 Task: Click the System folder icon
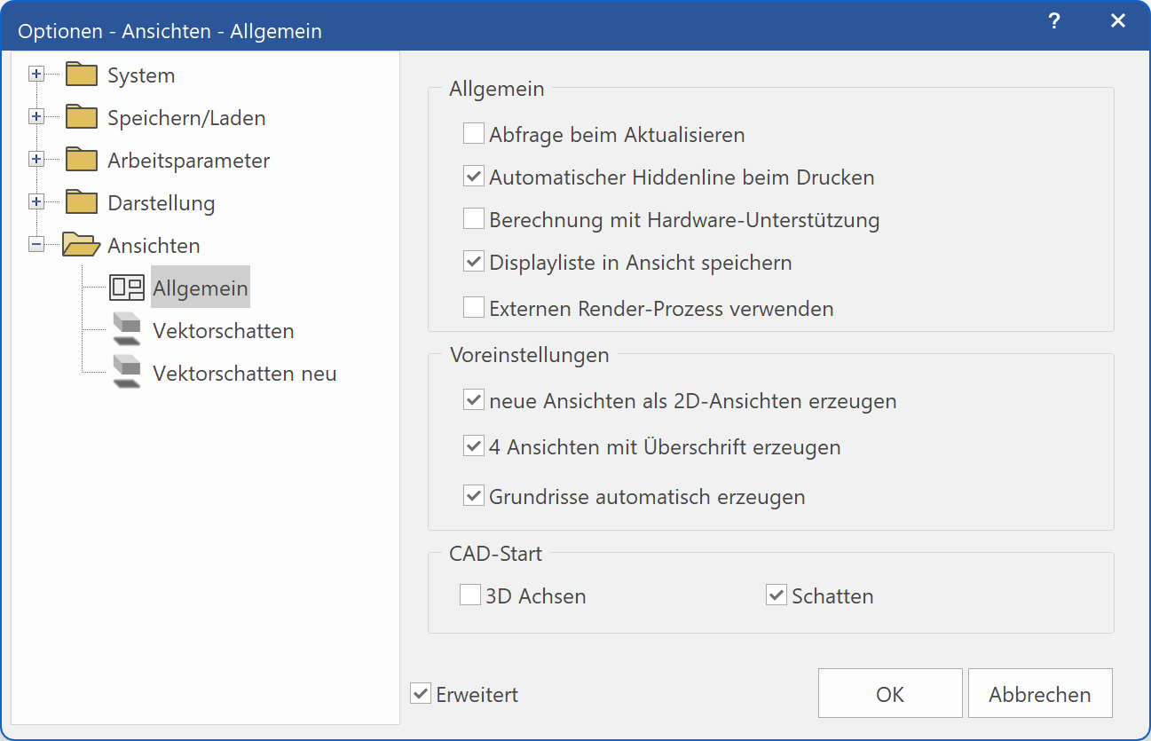click(x=81, y=75)
